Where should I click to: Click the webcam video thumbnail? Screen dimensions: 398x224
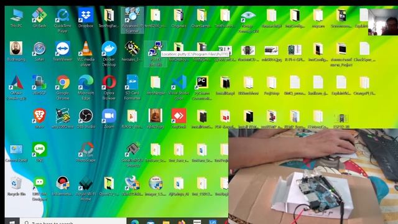pos(383,22)
